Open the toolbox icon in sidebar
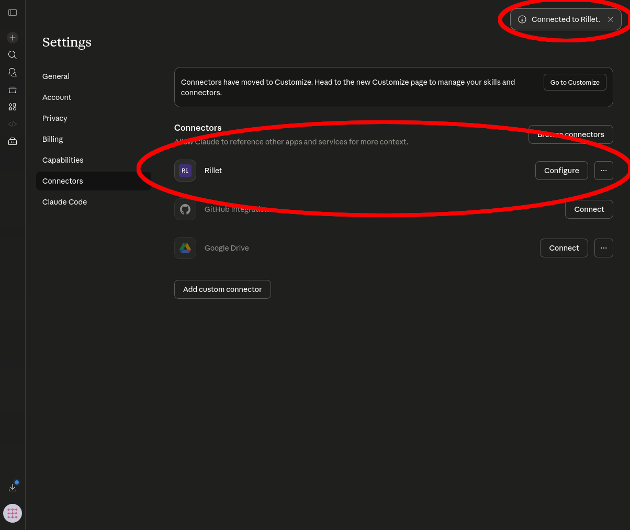The image size is (630, 530). 13,141
